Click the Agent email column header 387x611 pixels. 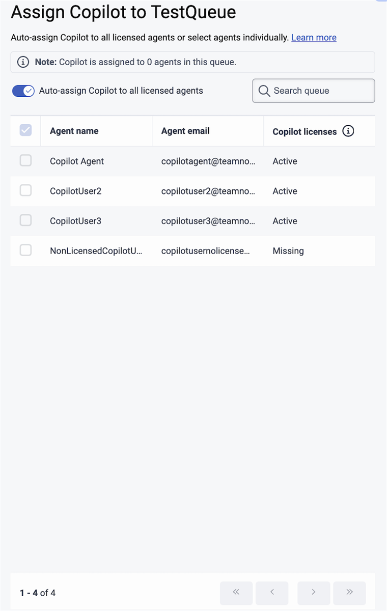[x=185, y=131]
